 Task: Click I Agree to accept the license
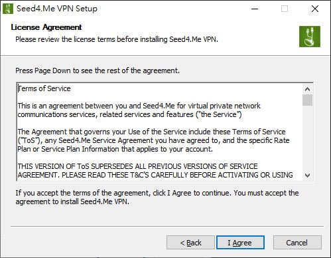(x=240, y=243)
